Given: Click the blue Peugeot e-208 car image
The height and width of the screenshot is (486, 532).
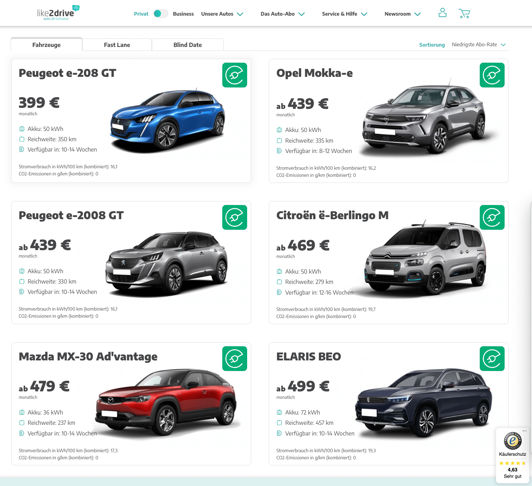Looking at the screenshot, I should coord(167,120).
